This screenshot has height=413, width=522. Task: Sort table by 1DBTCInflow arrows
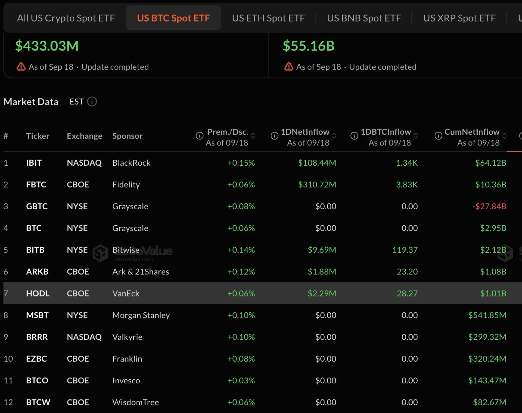point(416,136)
